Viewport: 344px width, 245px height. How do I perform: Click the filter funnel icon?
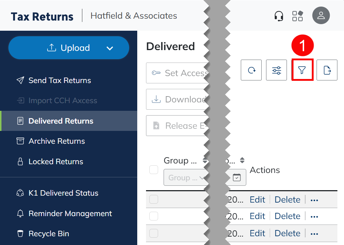302,70
